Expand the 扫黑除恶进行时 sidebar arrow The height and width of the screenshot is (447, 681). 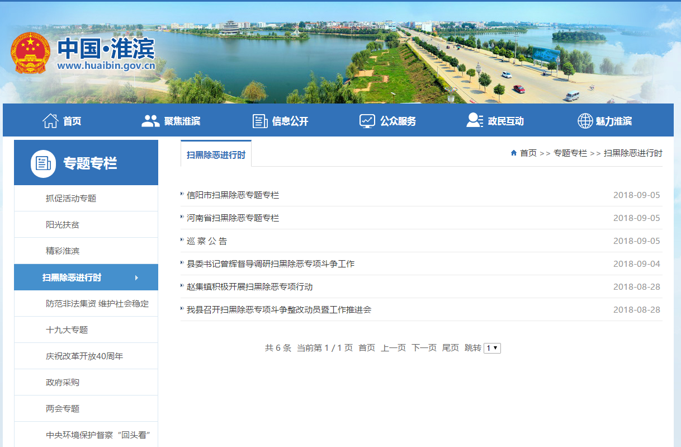(136, 277)
